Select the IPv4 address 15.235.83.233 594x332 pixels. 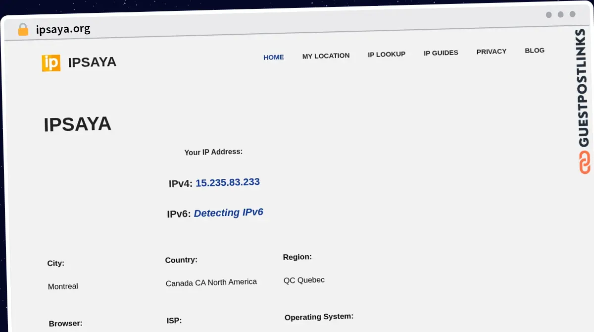click(x=228, y=182)
